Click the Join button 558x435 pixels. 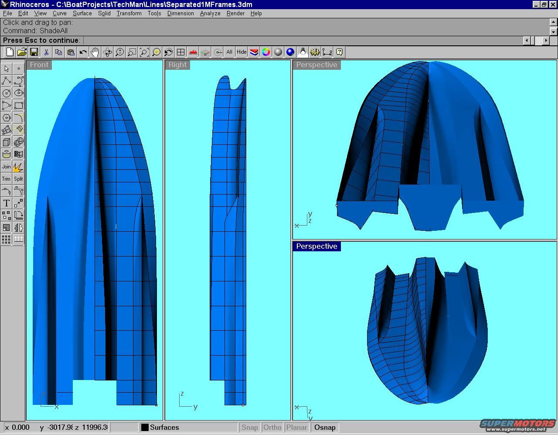[x=6, y=167]
